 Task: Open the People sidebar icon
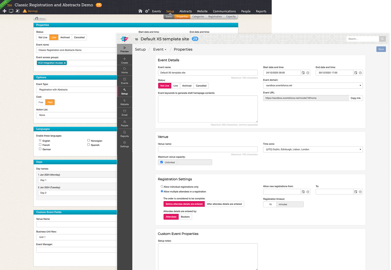point(124,122)
